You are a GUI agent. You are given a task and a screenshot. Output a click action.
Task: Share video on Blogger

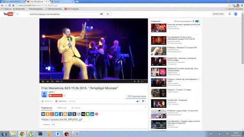[65, 114]
